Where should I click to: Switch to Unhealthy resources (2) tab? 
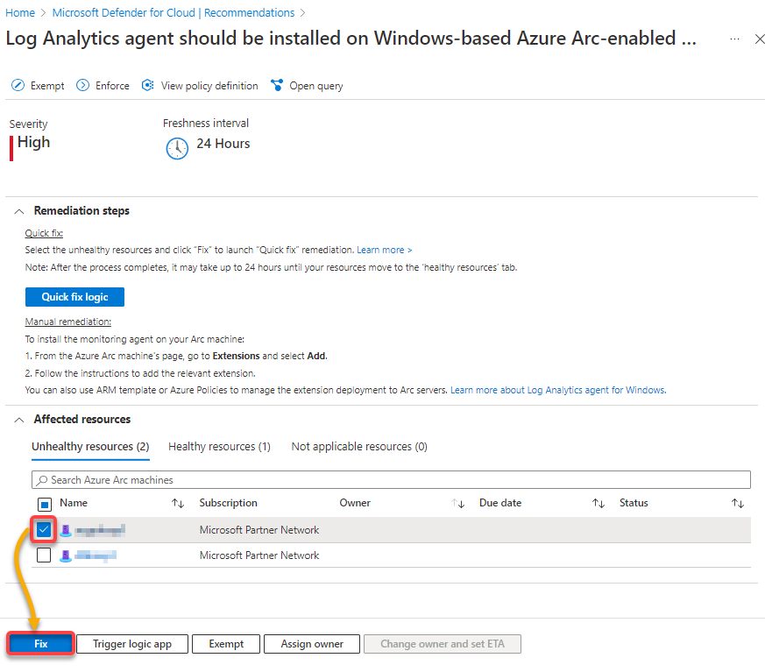[x=90, y=447]
